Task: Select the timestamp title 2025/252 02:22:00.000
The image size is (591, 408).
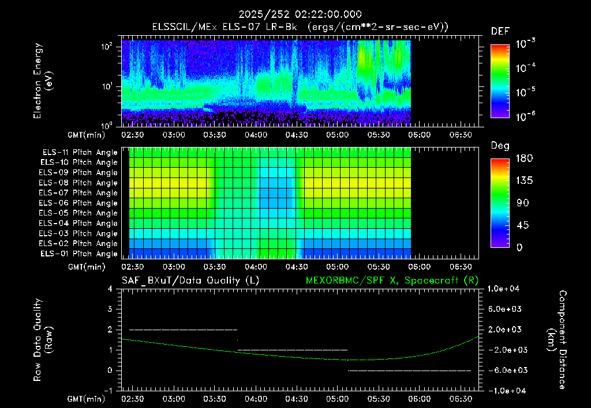Action: [300, 14]
